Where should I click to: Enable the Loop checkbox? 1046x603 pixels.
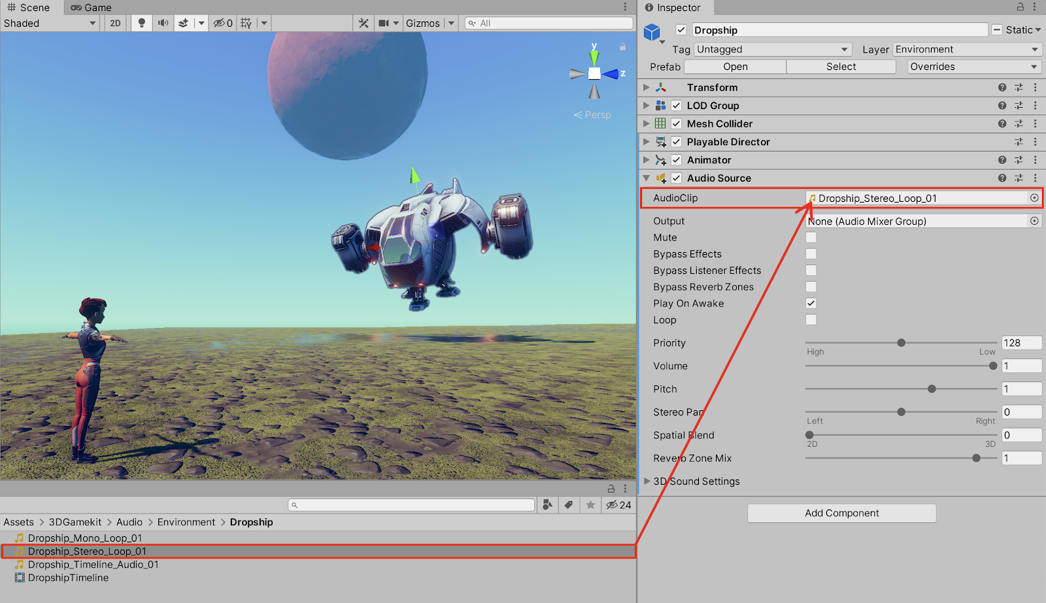[x=811, y=320]
